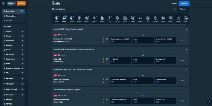
Task: Open the Winner market dropdown
Action: 183,9
